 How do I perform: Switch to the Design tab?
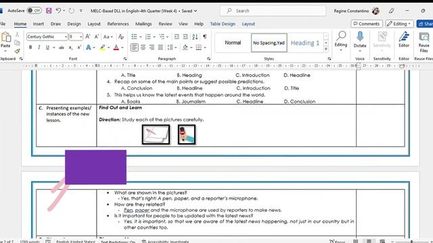tap(74, 24)
